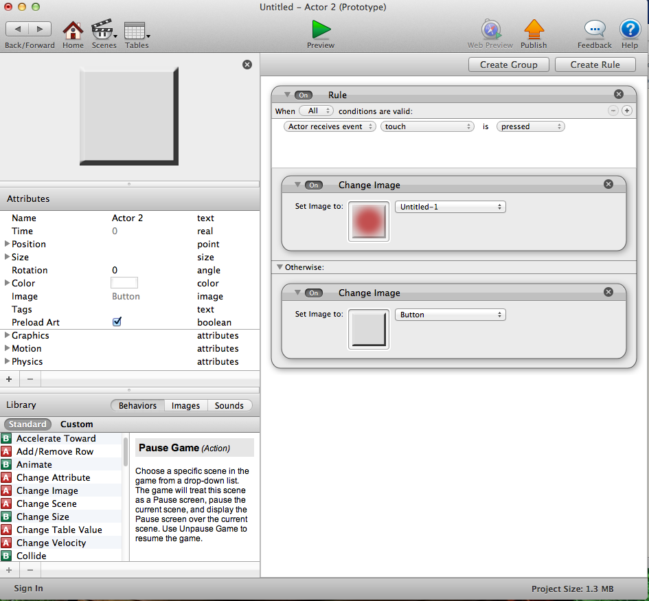Open the 'Actor receives event' dropdown
The image size is (649, 601).
pos(330,126)
